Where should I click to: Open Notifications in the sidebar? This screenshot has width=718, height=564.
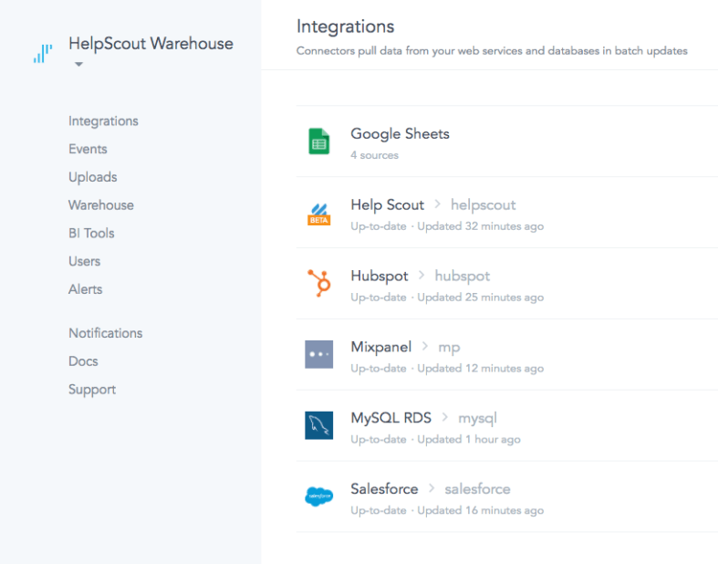(x=106, y=333)
